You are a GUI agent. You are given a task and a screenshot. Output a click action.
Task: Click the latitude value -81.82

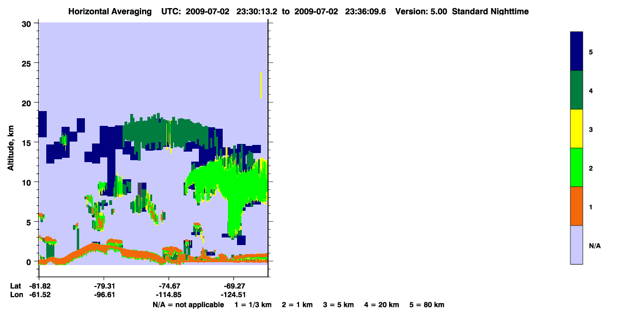(39, 286)
